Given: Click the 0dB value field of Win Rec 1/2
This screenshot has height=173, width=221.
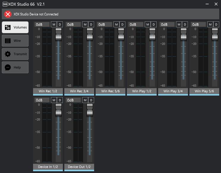Looking at the screenshot, I should 42,25.
